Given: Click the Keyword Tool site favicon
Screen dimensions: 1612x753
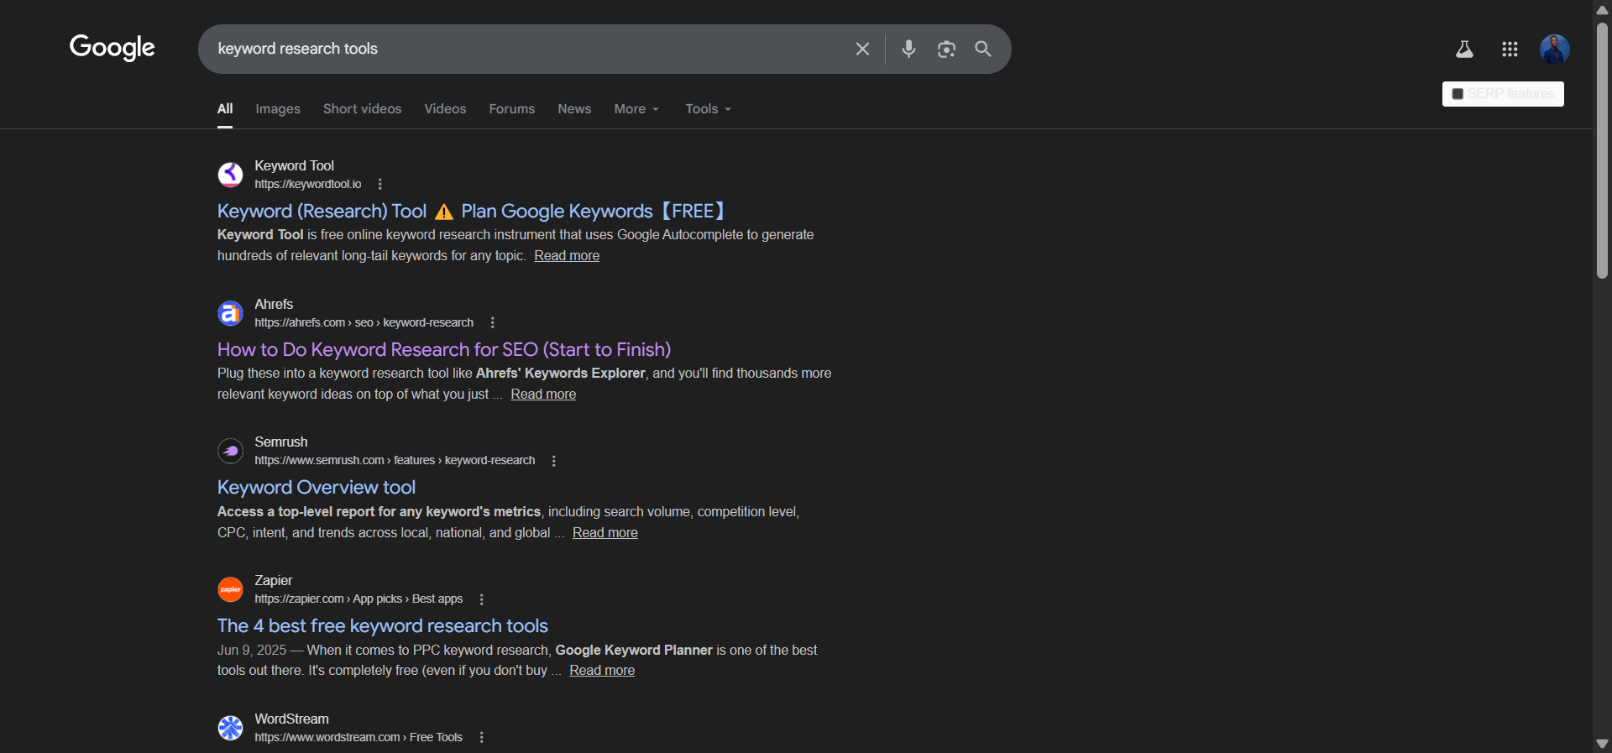Looking at the screenshot, I should click(230, 175).
